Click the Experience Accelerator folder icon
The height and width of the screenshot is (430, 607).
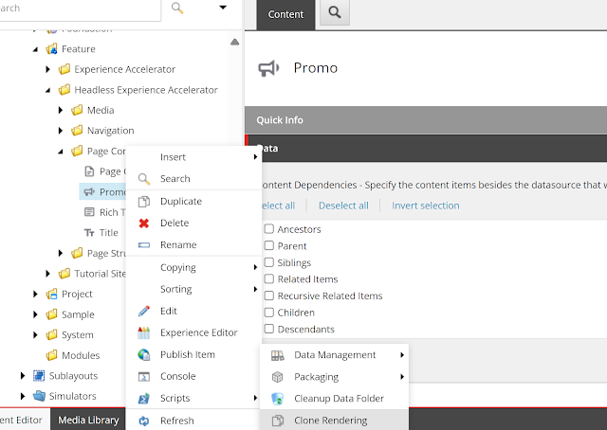64,69
